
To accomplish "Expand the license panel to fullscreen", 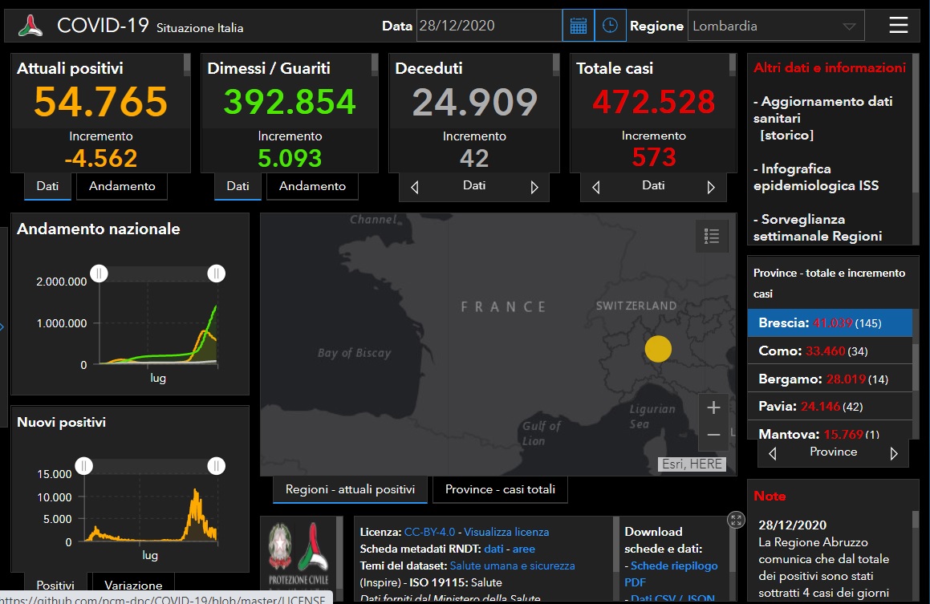I will 736,520.
